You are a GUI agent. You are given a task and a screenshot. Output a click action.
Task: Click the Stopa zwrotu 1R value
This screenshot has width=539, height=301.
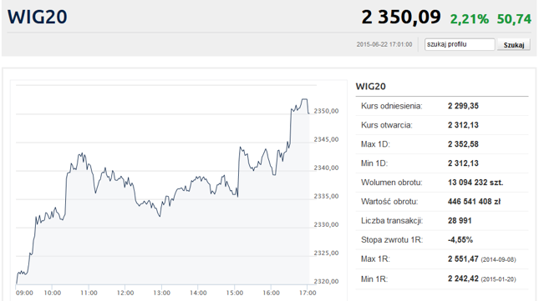coord(460,240)
